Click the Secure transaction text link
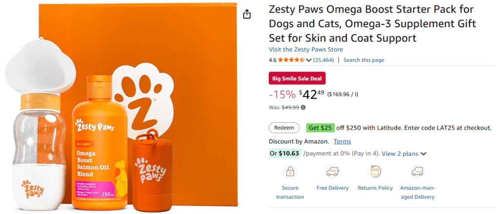Image resolution: width=499 pixels, height=214 pixels. point(290,192)
